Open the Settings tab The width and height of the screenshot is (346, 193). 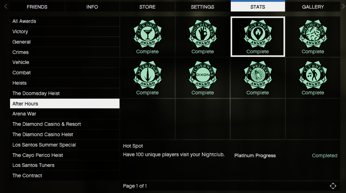click(x=203, y=7)
